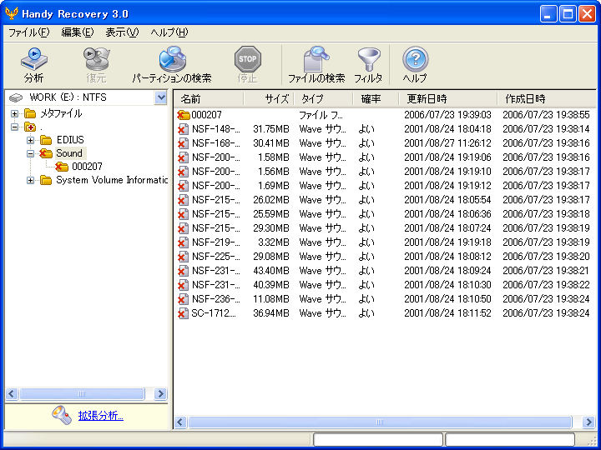Click the deleted file icon of SC-1712 row
This screenshot has height=450, width=601.
[183, 313]
